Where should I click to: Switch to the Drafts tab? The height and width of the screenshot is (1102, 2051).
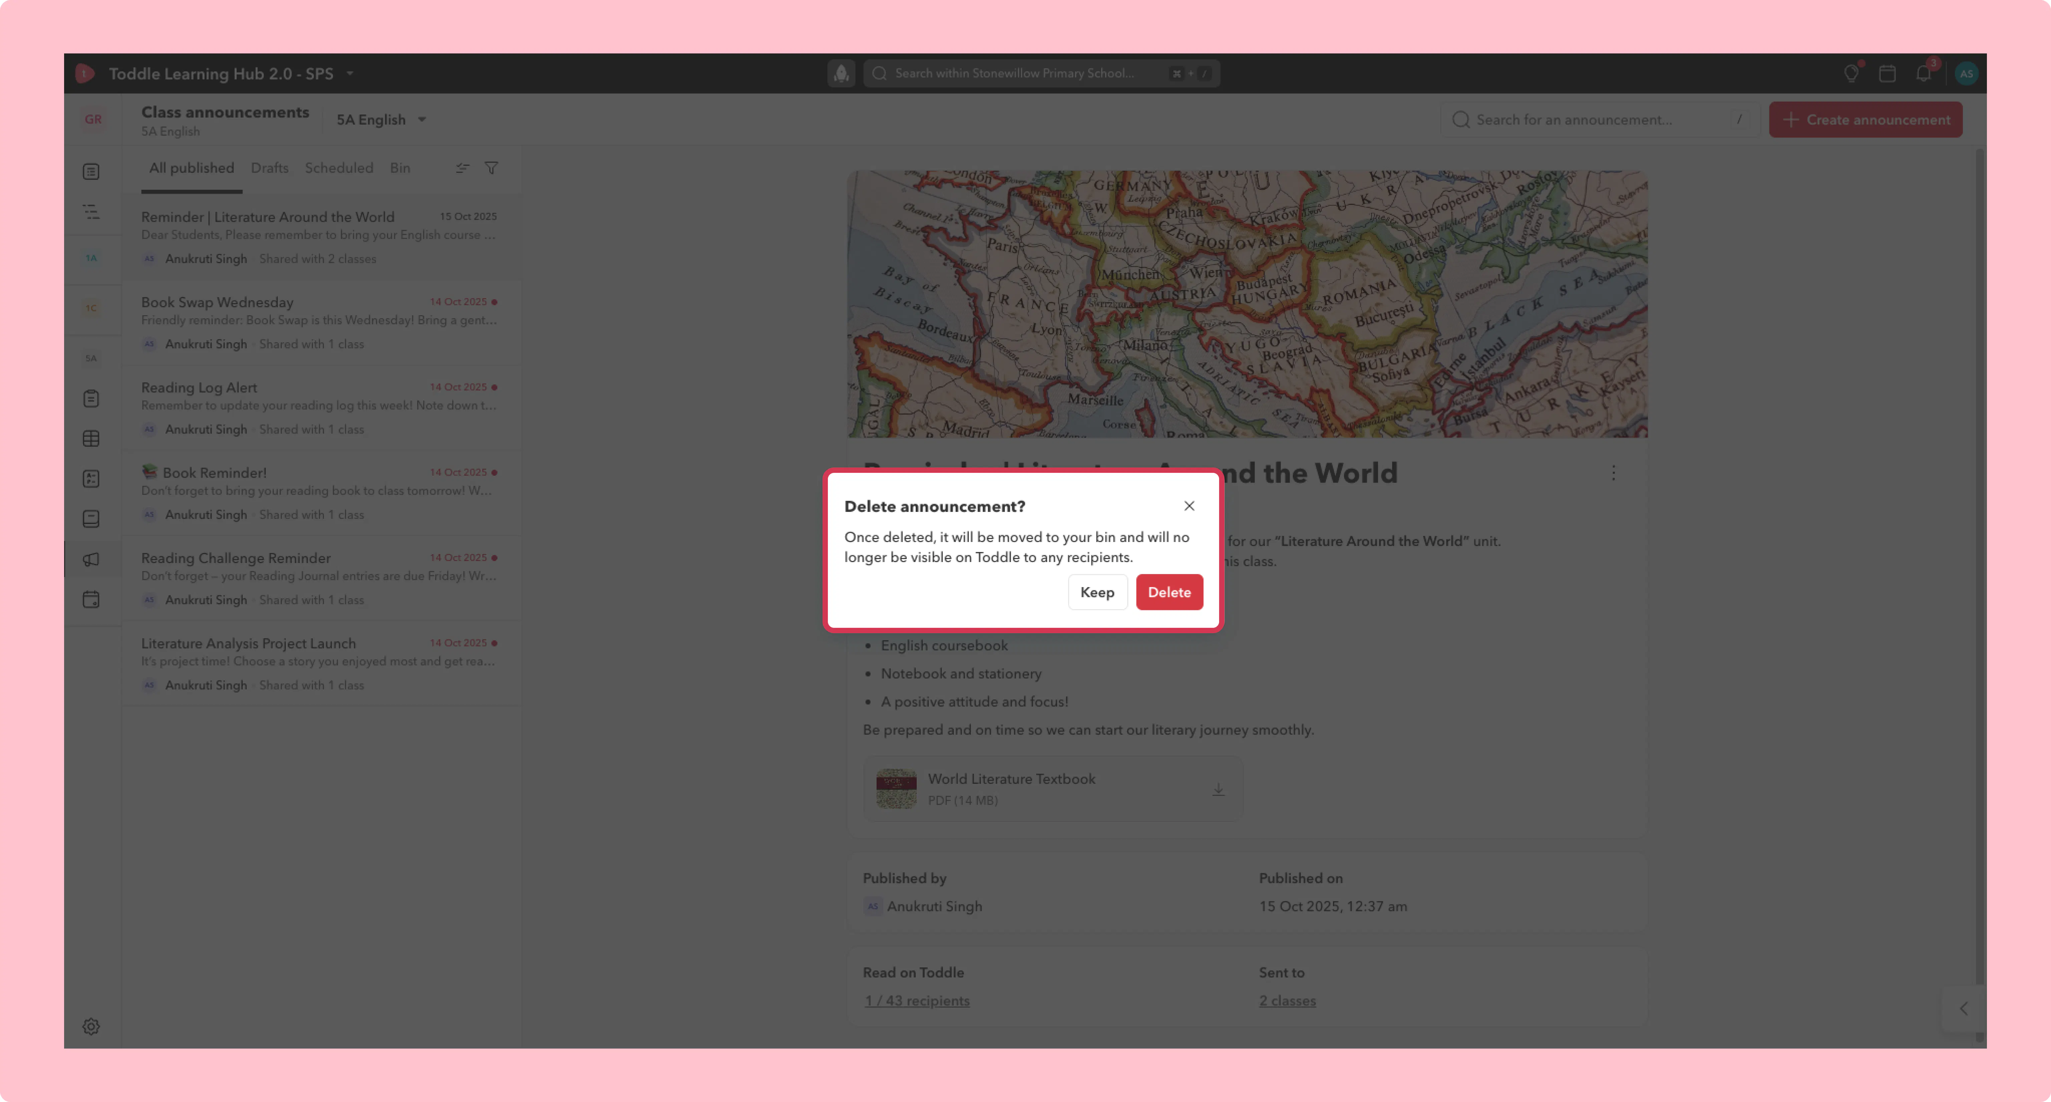(270, 168)
